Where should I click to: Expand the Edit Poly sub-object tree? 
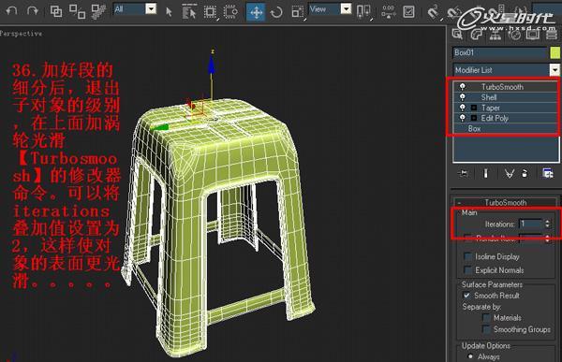point(474,118)
